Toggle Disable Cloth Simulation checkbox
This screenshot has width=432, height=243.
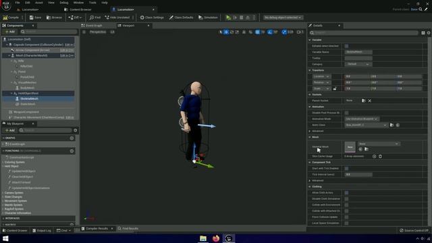coord(346,199)
